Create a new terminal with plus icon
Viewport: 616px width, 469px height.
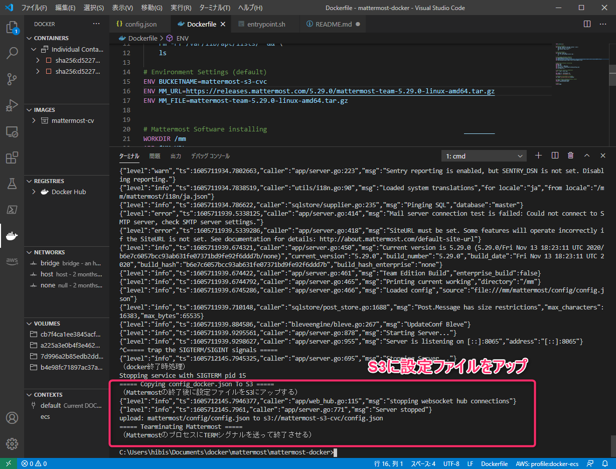539,155
